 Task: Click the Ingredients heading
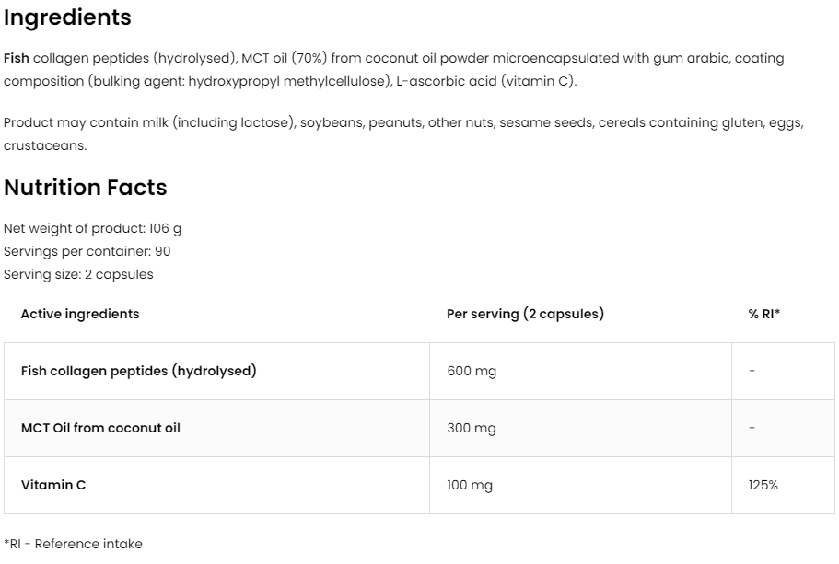67,17
